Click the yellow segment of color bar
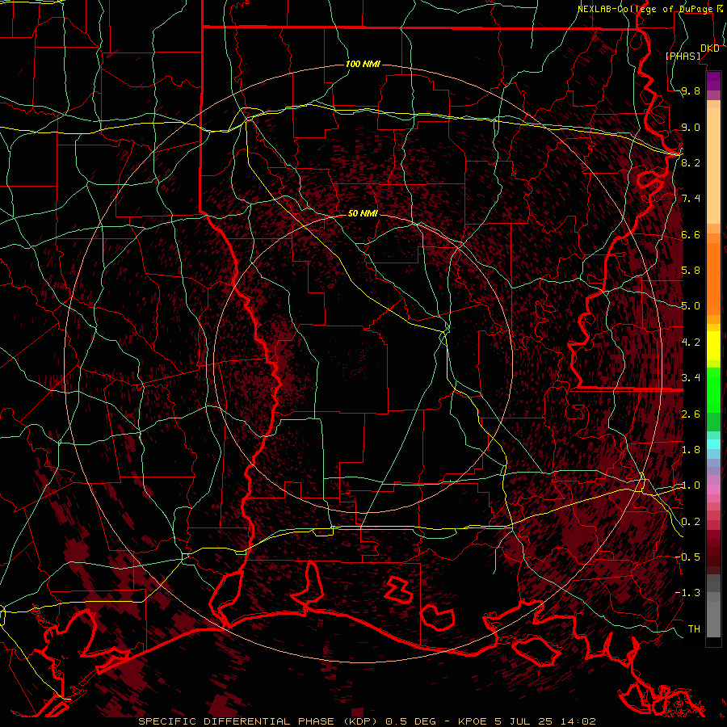 point(713,346)
